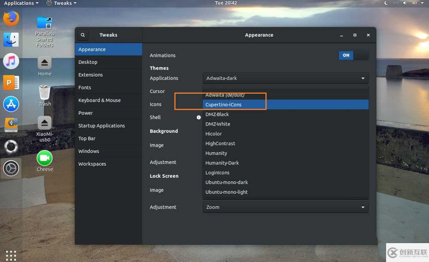Click the search icon in Tweaks header
Screen dimensions: 429x262
point(83,35)
